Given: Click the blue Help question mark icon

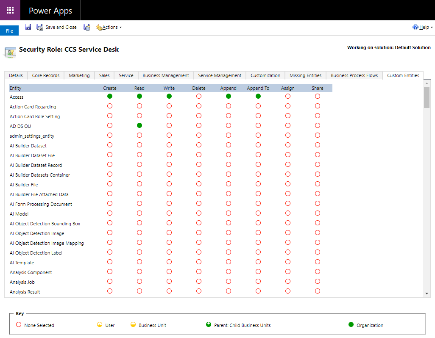Looking at the screenshot, I should coord(415,27).
